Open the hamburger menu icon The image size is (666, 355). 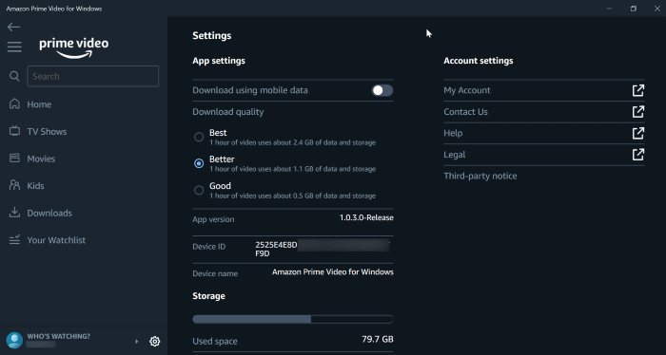point(14,47)
